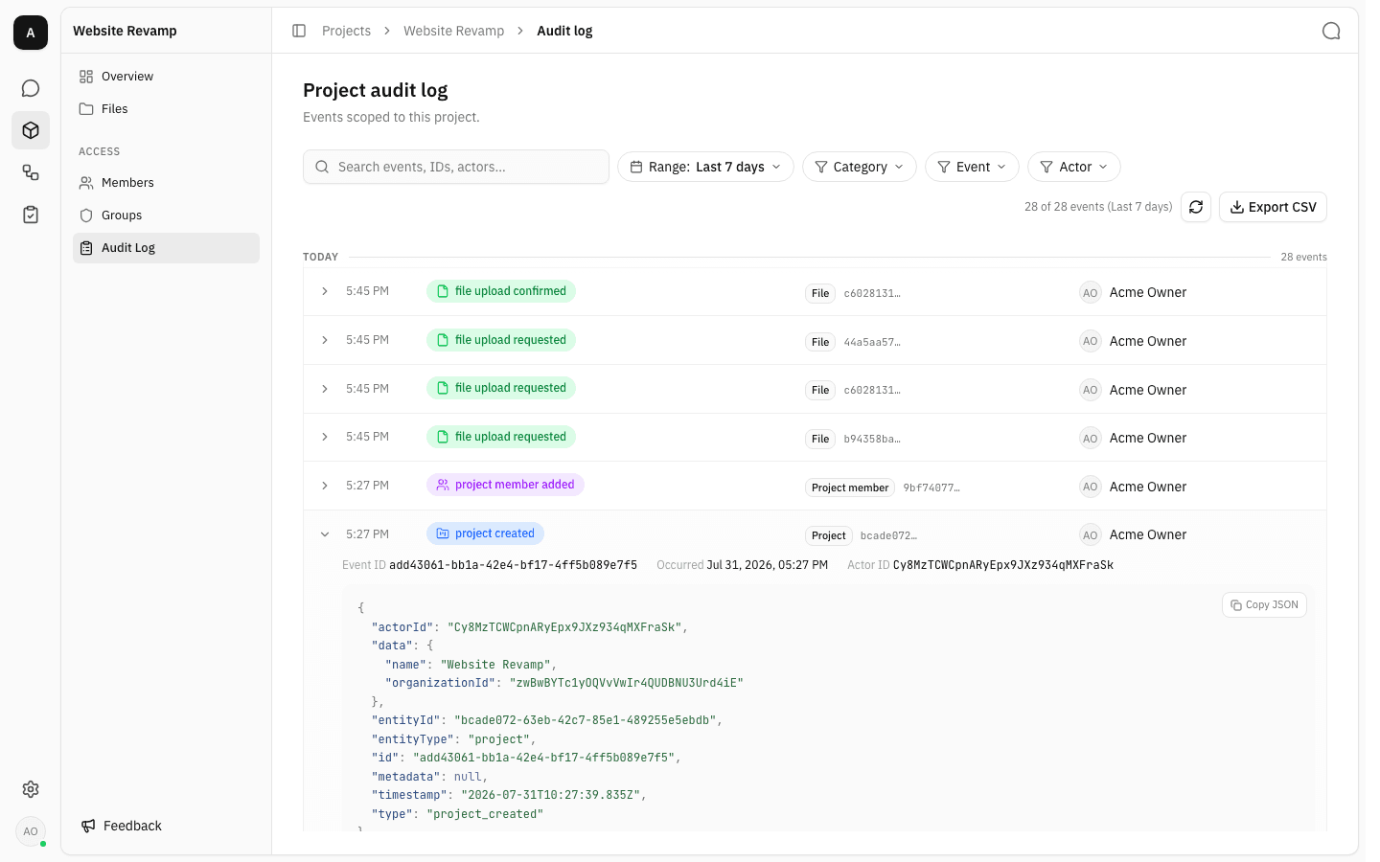
Task: Expand the file upload requested row 44a5aa57
Action: pyautogui.click(x=325, y=340)
